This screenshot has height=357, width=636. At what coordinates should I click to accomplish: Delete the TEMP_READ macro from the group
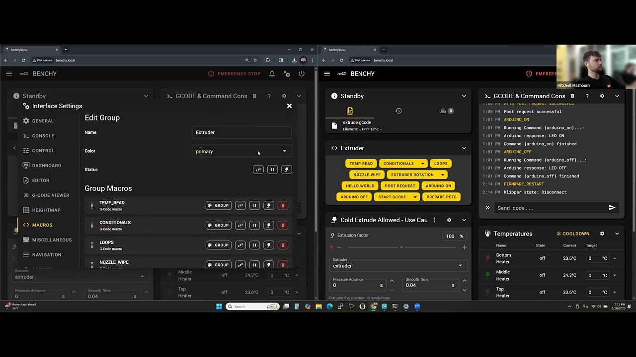click(x=283, y=205)
